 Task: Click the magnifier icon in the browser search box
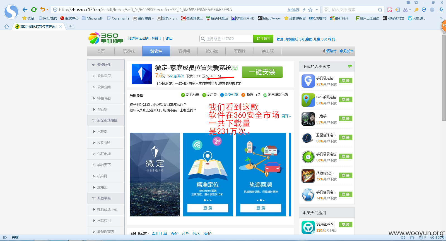tap(380, 10)
